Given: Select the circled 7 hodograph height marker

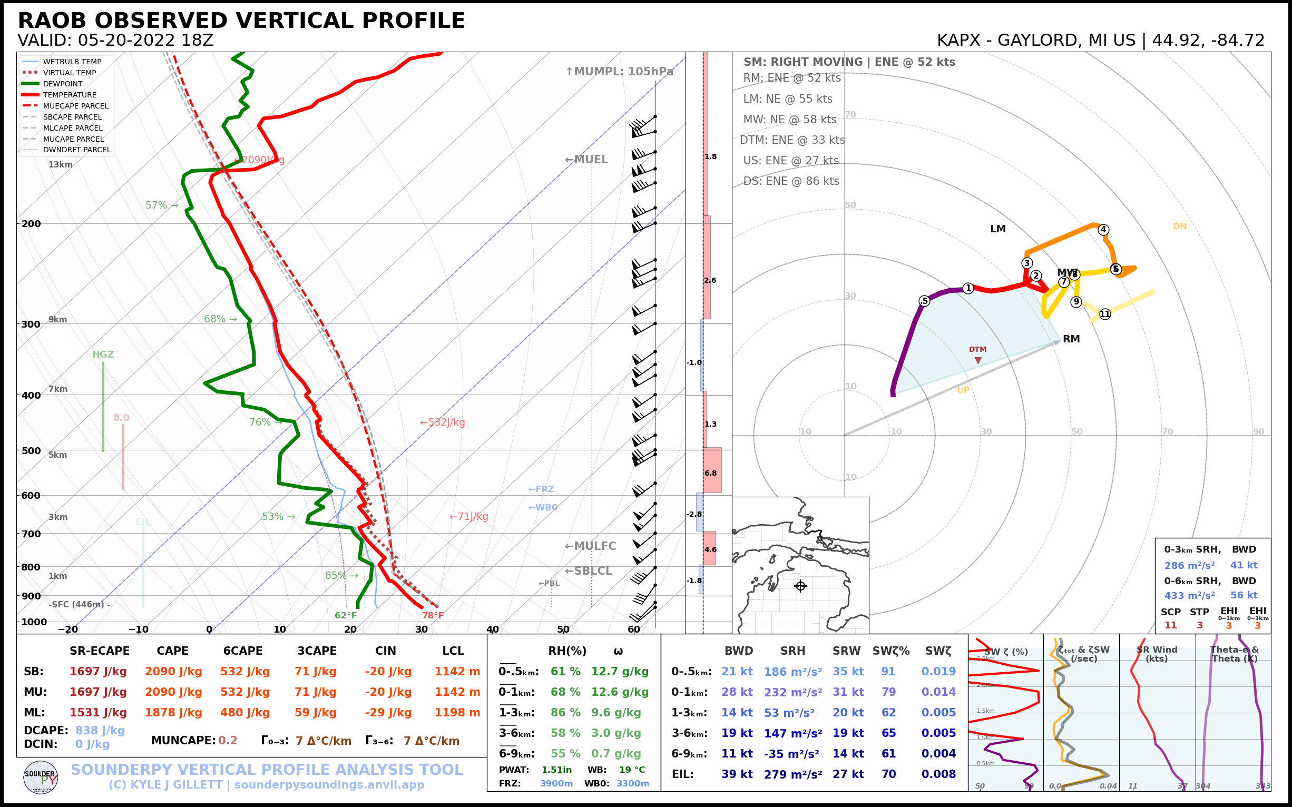Looking at the screenshot, I should pyautogui.click(x=1063, y=282).
